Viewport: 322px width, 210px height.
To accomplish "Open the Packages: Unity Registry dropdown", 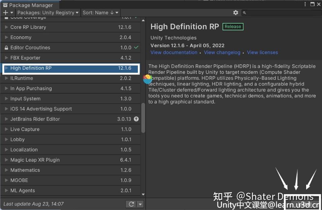I will click(x=48, y=12).
